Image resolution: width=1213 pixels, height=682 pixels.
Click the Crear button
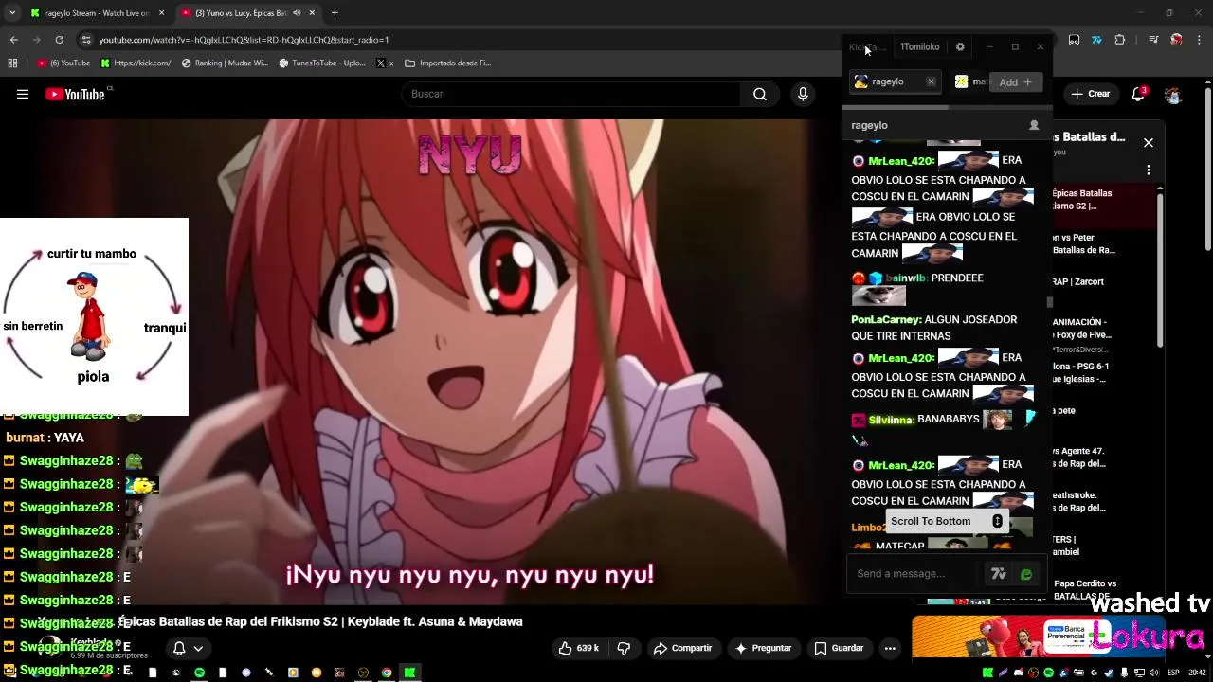tap(1091, 94)
